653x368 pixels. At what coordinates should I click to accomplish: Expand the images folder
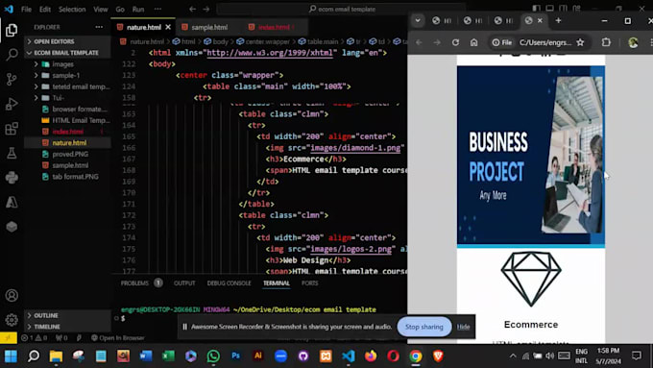click(x=62, y=64)
